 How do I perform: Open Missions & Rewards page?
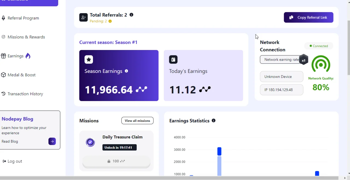[x=26, y=37]
